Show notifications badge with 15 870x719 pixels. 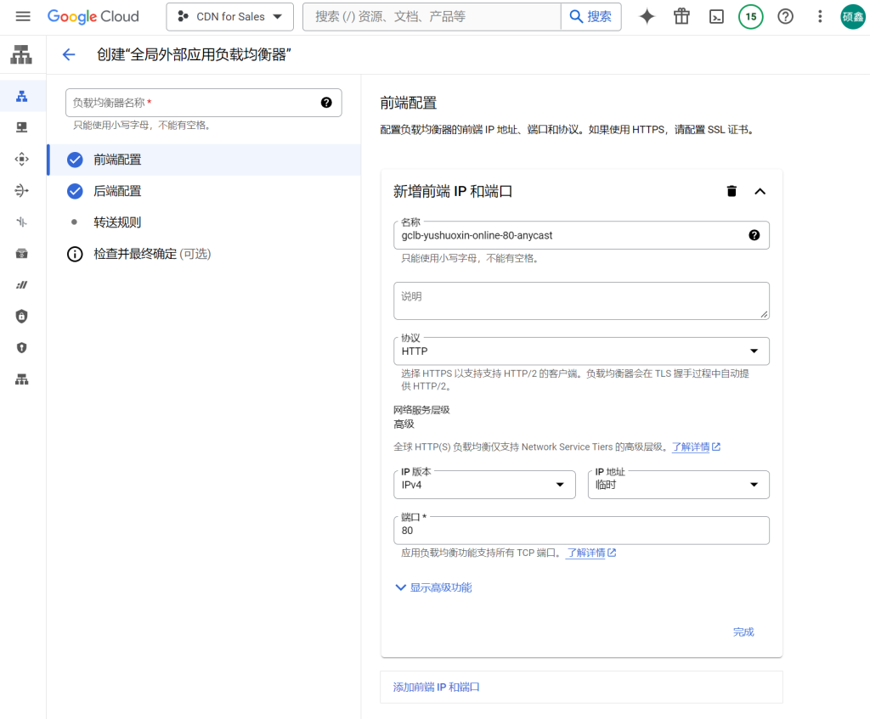750,17
